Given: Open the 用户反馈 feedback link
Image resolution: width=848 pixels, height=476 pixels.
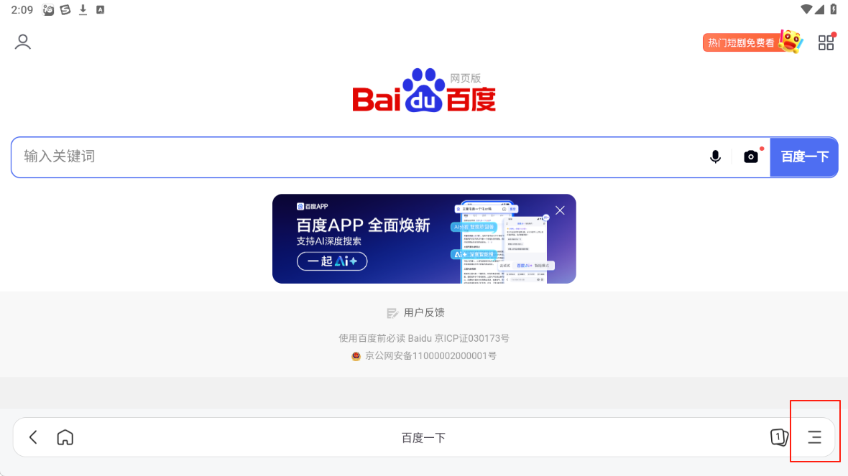Looking at the screenshot, I should [x=423, y=312].
